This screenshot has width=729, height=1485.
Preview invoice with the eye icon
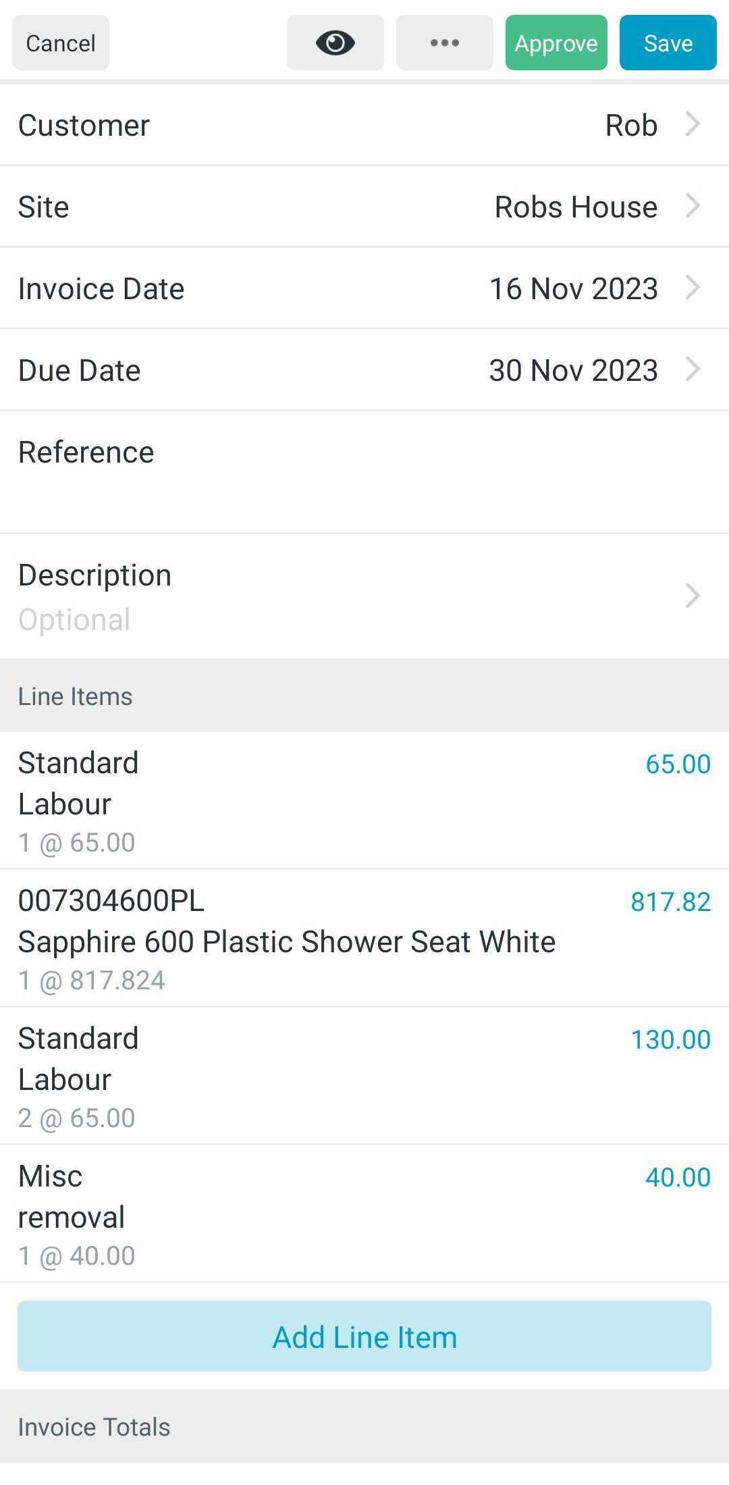[335, 43]
